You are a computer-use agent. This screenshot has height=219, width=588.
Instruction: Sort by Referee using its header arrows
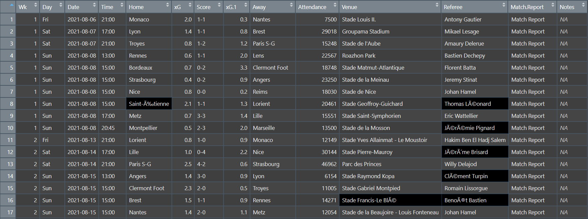pos(503,5)
